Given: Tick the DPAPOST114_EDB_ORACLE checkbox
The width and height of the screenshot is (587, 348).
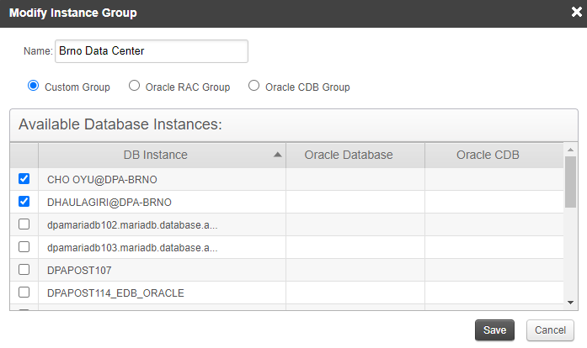Looking at the screenshot, I should (24, 293).
